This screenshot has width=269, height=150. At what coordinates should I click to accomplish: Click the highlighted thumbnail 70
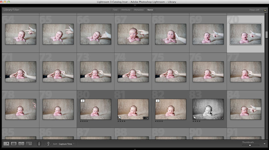pyautogui.click(x=246, y=34)
